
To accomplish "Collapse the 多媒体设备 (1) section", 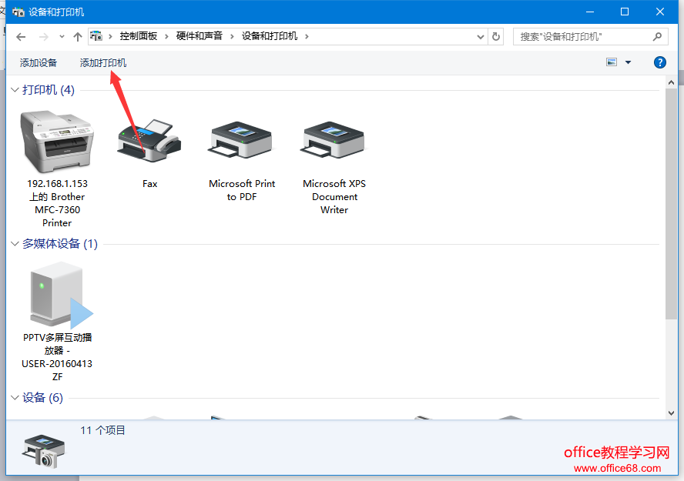I will [x=14, y=243].
